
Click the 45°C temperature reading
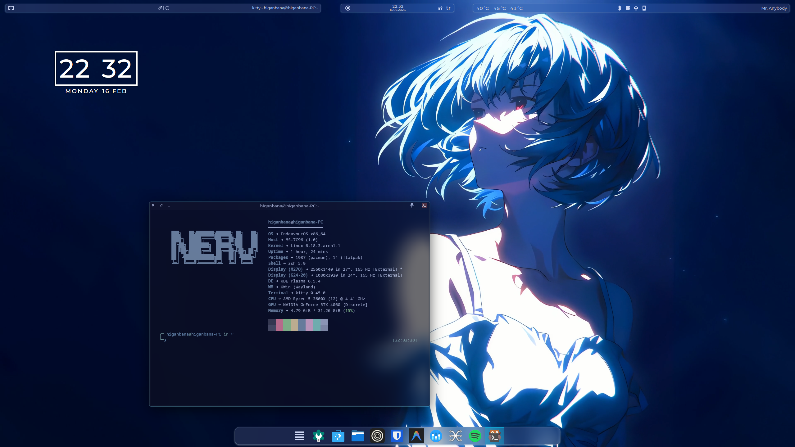(x=499, y=8)
